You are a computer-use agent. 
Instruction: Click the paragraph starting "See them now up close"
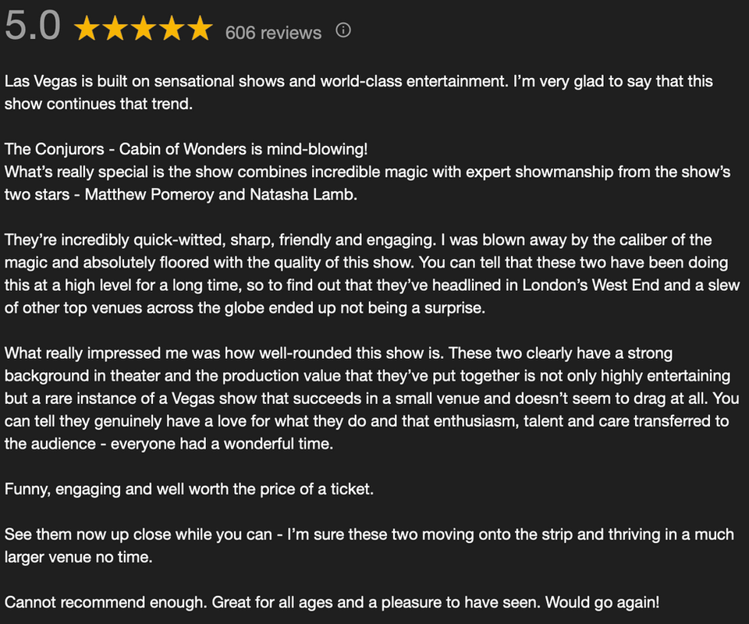tap(368, 546)
